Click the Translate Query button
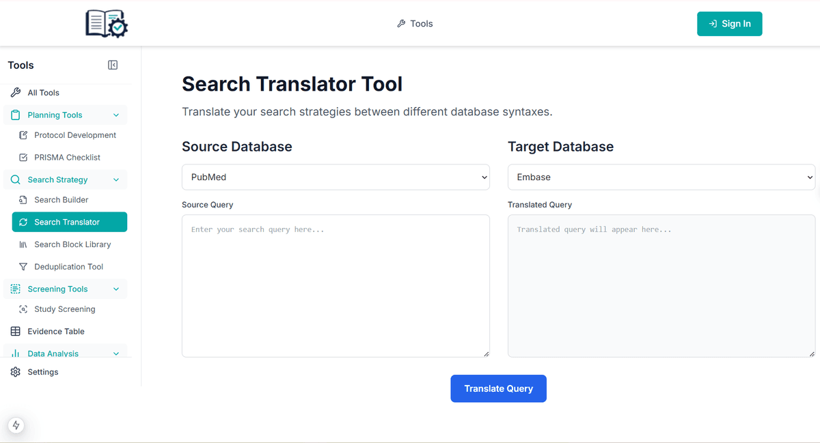 [498, 388]
